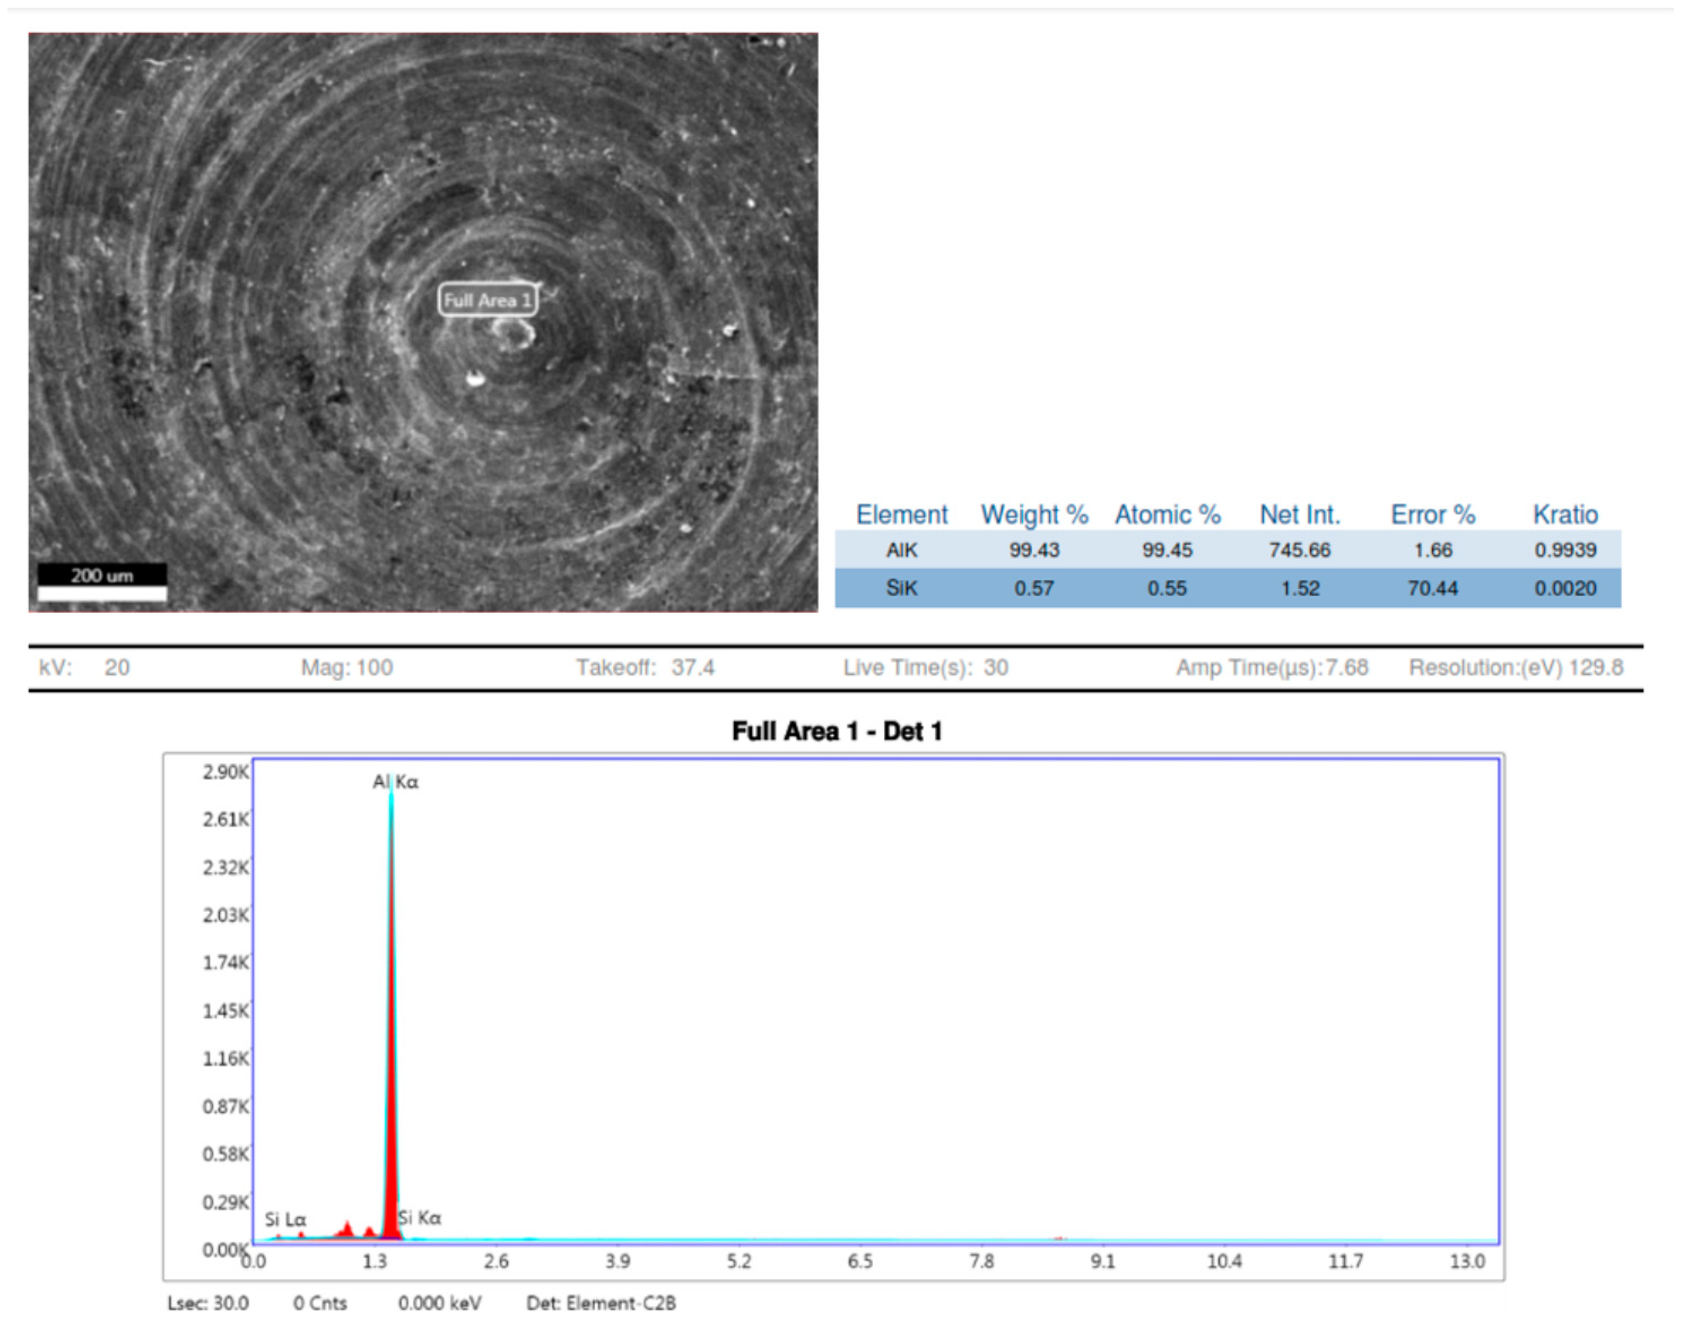The width and height of the screenshot is (1683, 1322).
Task: Click the Si Lα peak label
Action: [286, 1220]
